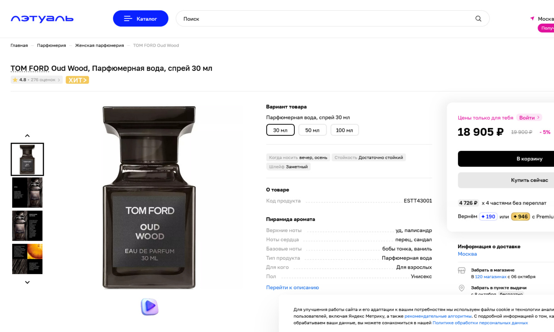Select the 100 мл volume option

click(x=344, y=130)
